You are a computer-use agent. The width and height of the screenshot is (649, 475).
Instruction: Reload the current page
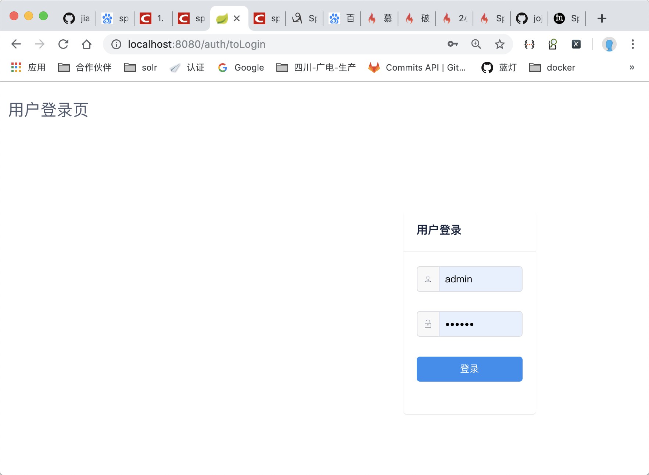click(x=64, y=44)
